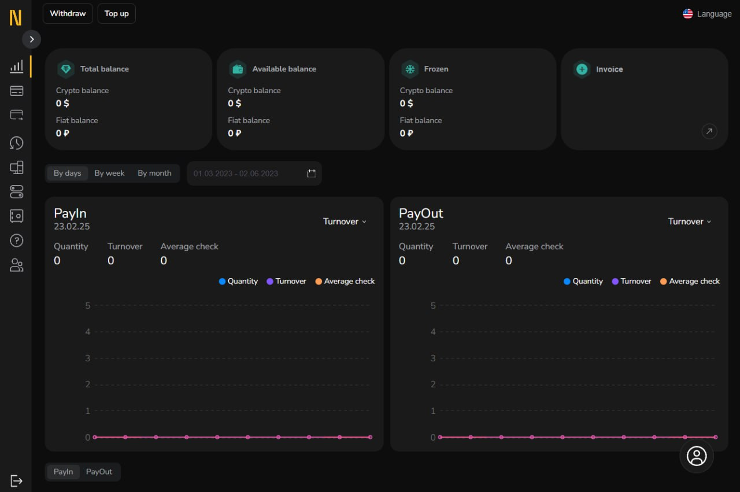Click the Withdraw button
This screenshot has width=740, height=492.
(x=68, y=13)
